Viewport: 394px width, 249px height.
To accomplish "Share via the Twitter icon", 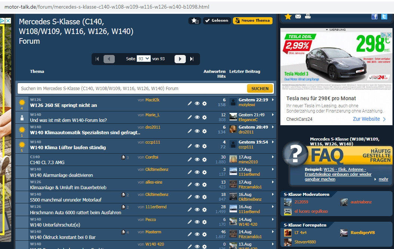I will pyautogui.click(x=384, y=16).
